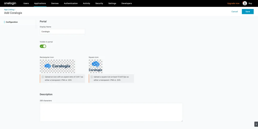Go back to App Listing breadcrumb
This screenshot has height=129, width=258.
[9, 10]
